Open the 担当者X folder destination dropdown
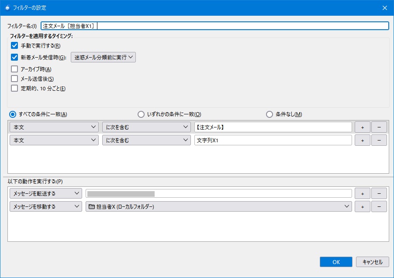 218,206
